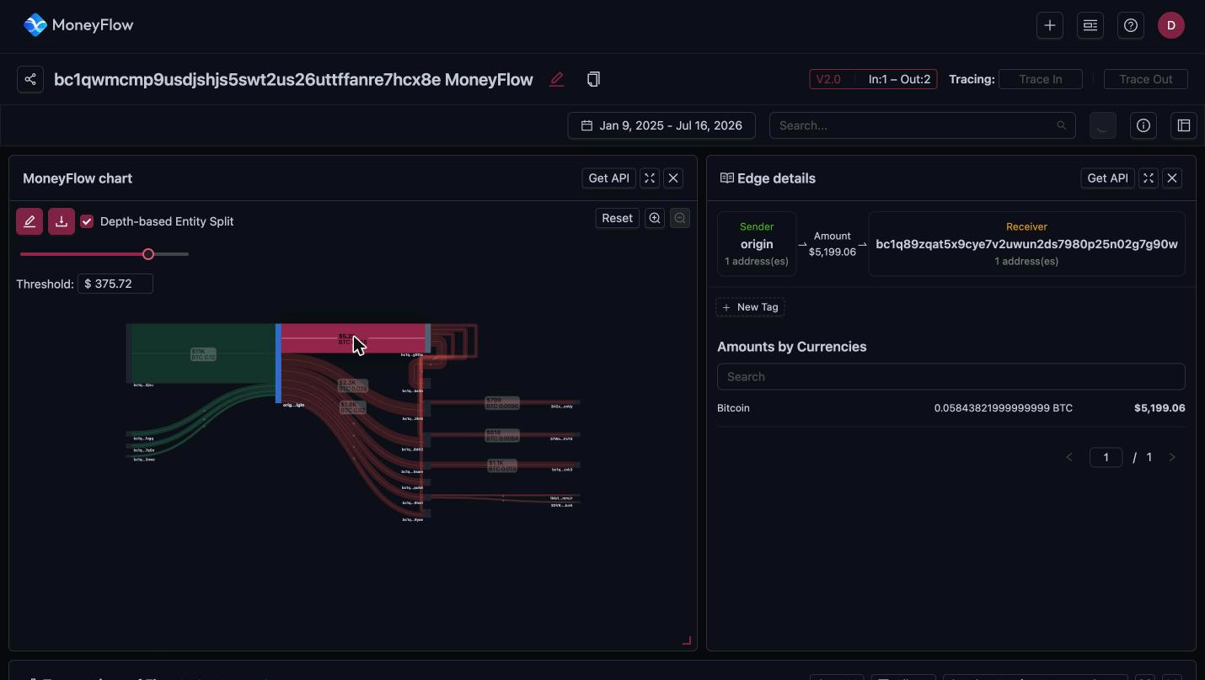Copy the address with the copy icon
Image resolution: width=1205 pixels, height=680 pixels.
pyautogui.click(x=593, y=79)
